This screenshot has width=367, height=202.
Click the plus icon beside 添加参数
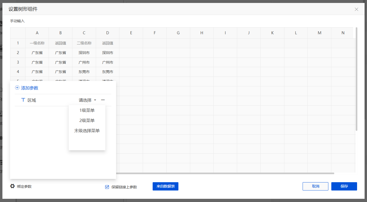(x=17, y=88)
